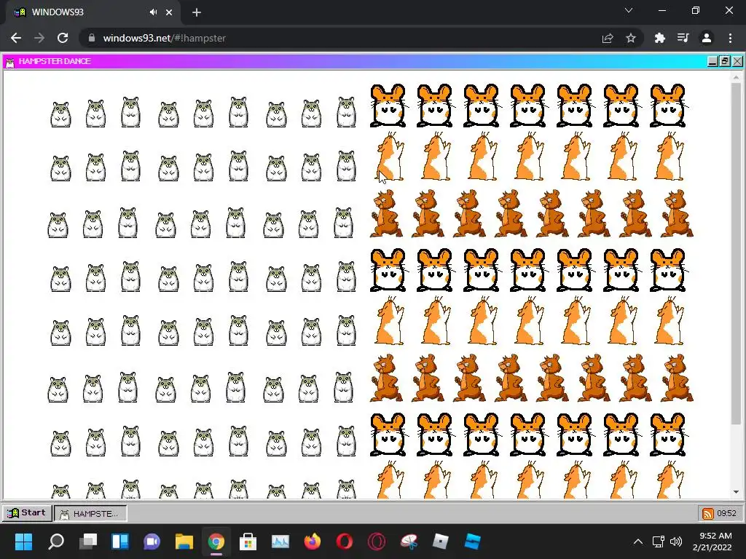The image size is (746, 559).
Task: Open Microsoft Store from the taskbar
Action: point(248,542)
